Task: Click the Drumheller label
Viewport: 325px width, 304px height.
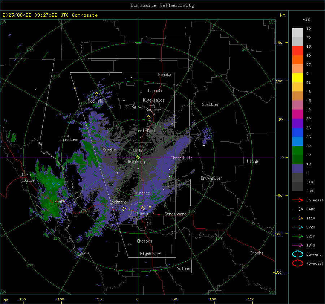Action: pos(212,178)
